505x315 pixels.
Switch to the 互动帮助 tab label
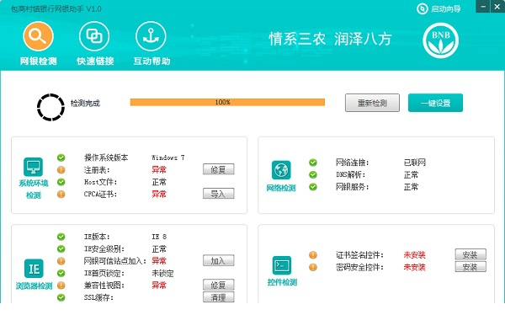point(151,61)
